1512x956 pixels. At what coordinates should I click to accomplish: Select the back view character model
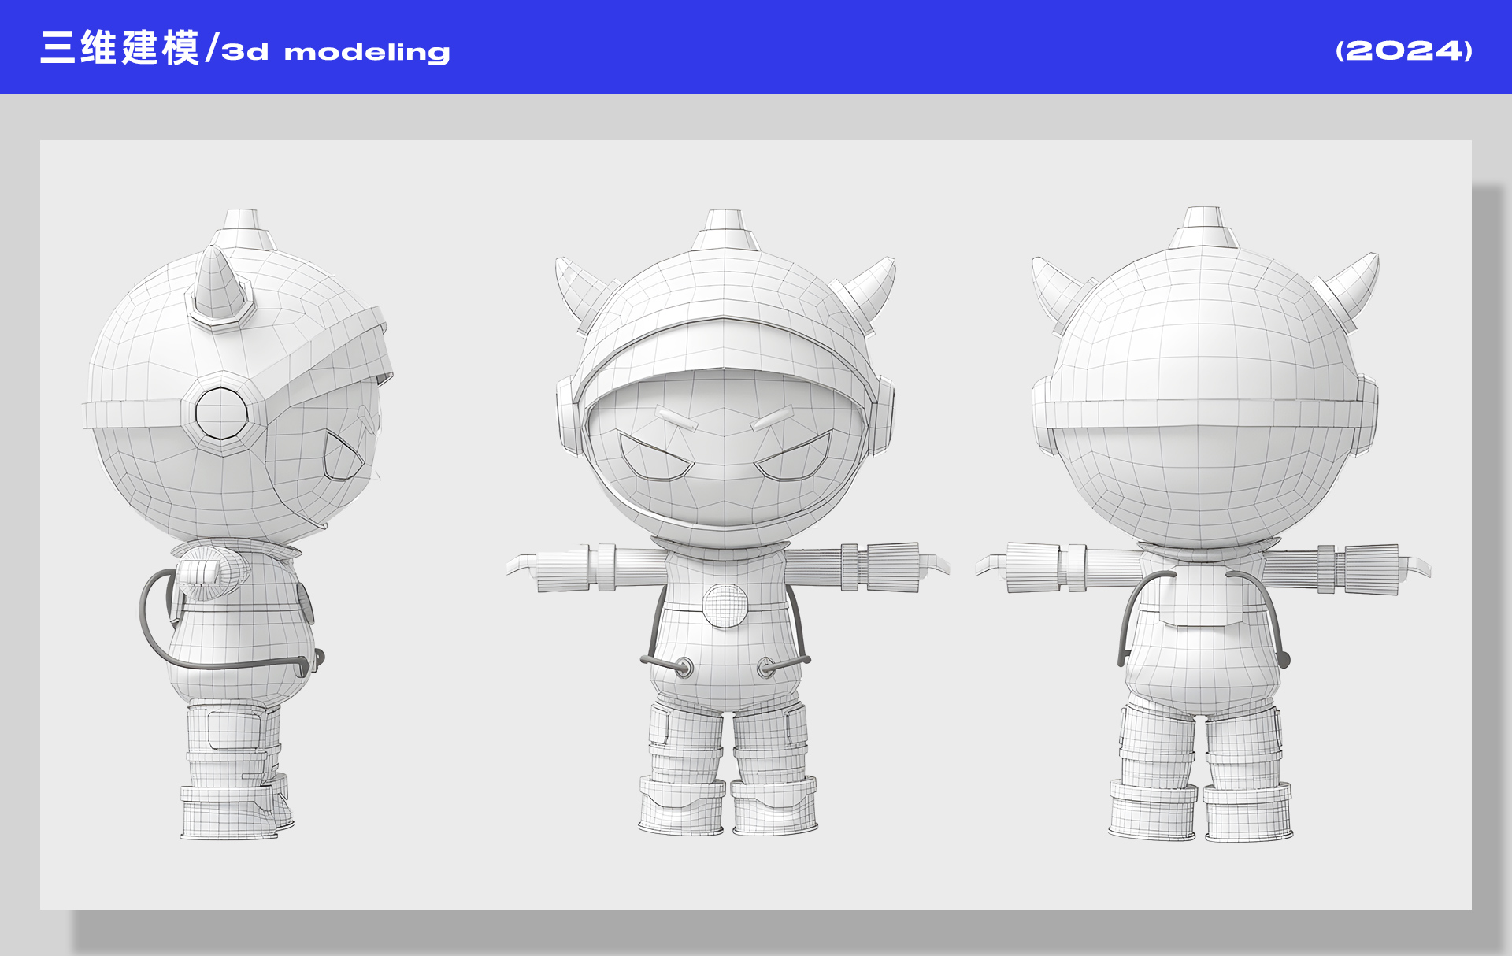pos(1203,524)
